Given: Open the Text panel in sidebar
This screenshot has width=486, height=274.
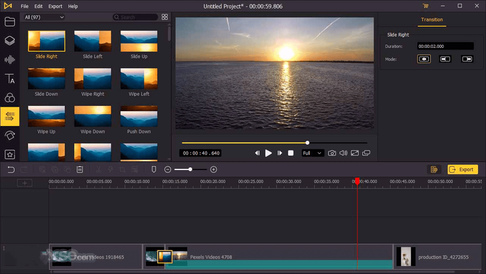Looking at the screenshot, I should pyautogui.click(x=9, y=79).
